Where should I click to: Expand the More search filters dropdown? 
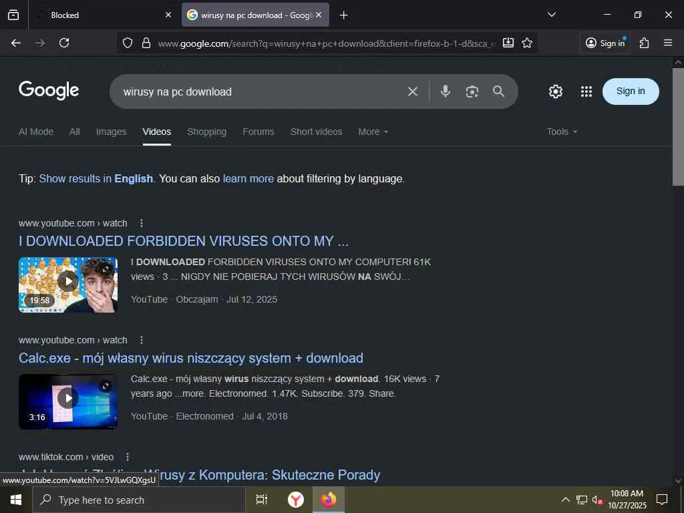point(373,132)
